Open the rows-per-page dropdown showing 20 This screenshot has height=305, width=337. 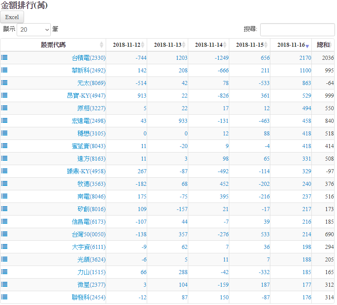(x=34, y=30)
